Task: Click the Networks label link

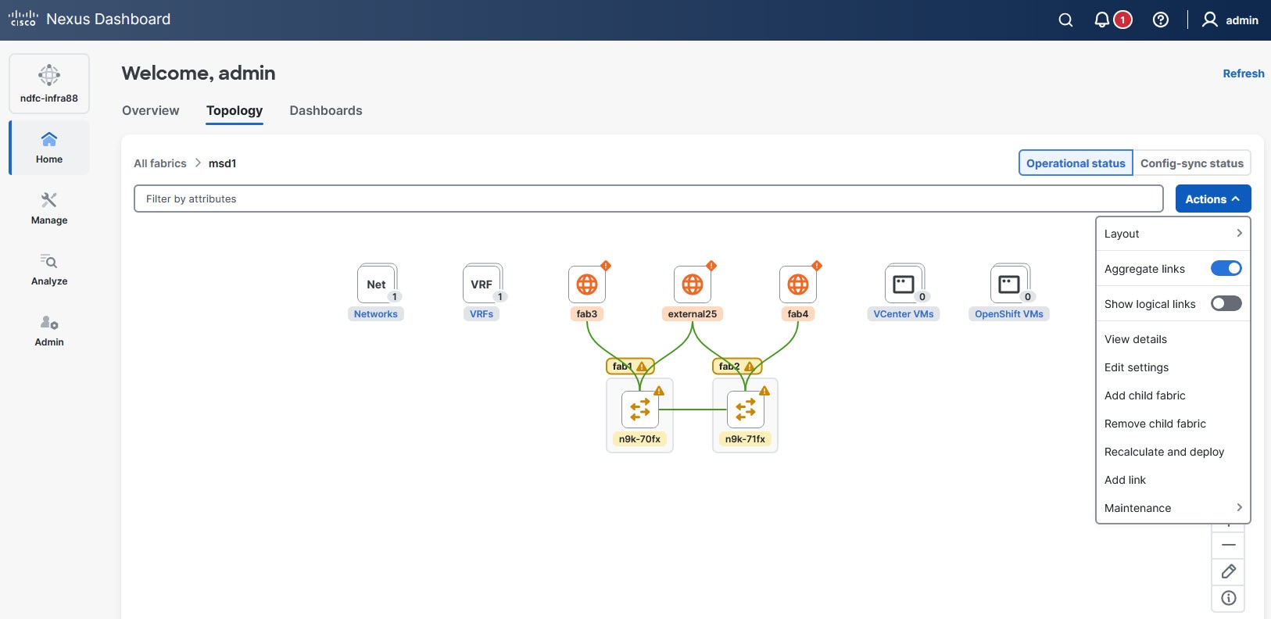Action: click(x=376, y=314)
